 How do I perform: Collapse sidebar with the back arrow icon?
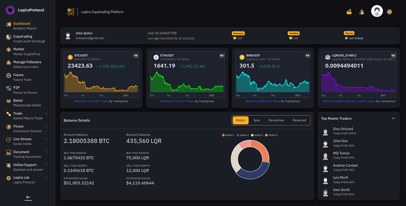pos(28,198)
